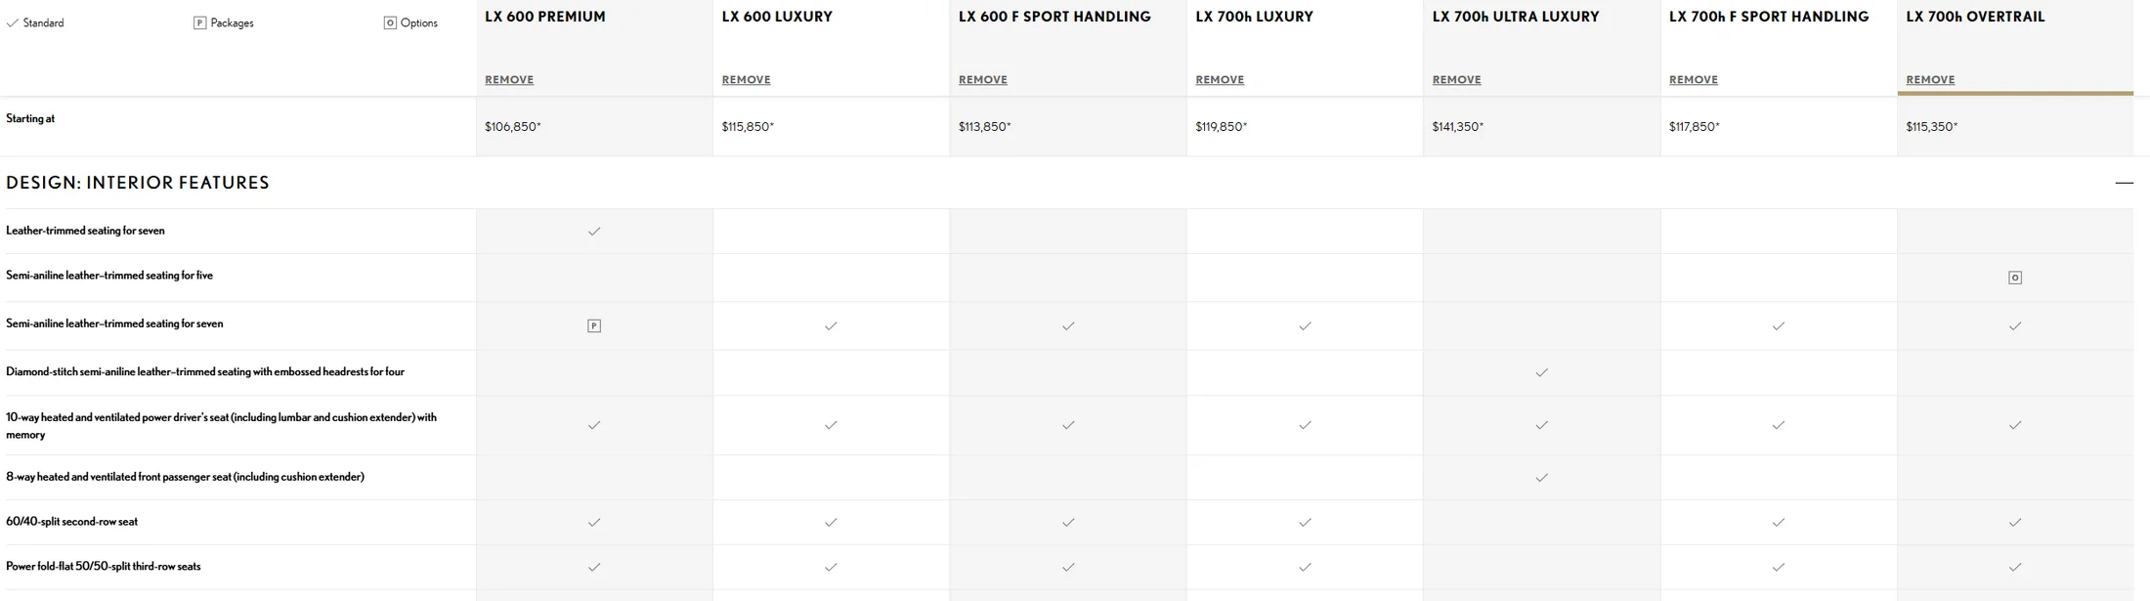Image resolution: width=2150 pixels, height=601 pixels.
Task: Click LX 700h Ultra Luxury's diamond-stitch seating checkmark
Action: pos(1541,372)
